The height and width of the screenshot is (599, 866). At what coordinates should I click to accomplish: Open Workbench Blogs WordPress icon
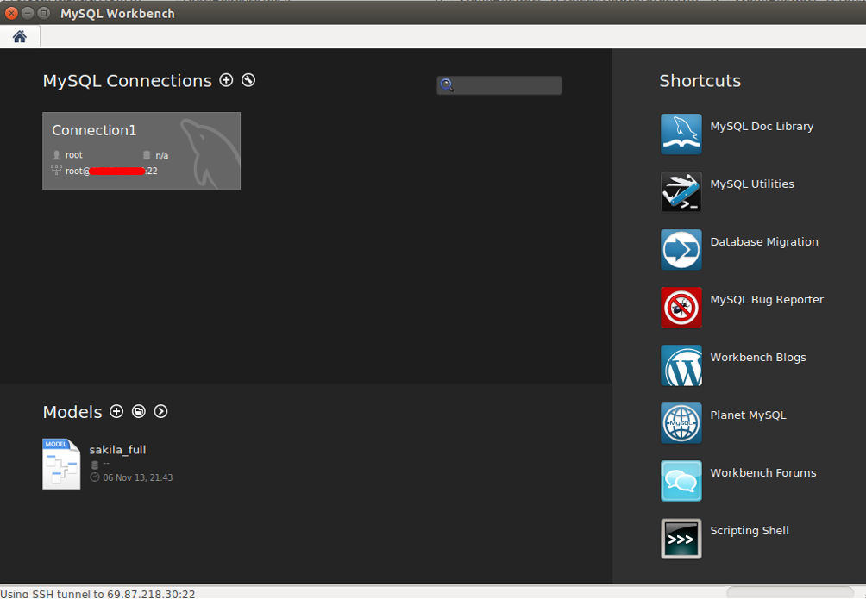pyautogui.click(x=681, y=365)
